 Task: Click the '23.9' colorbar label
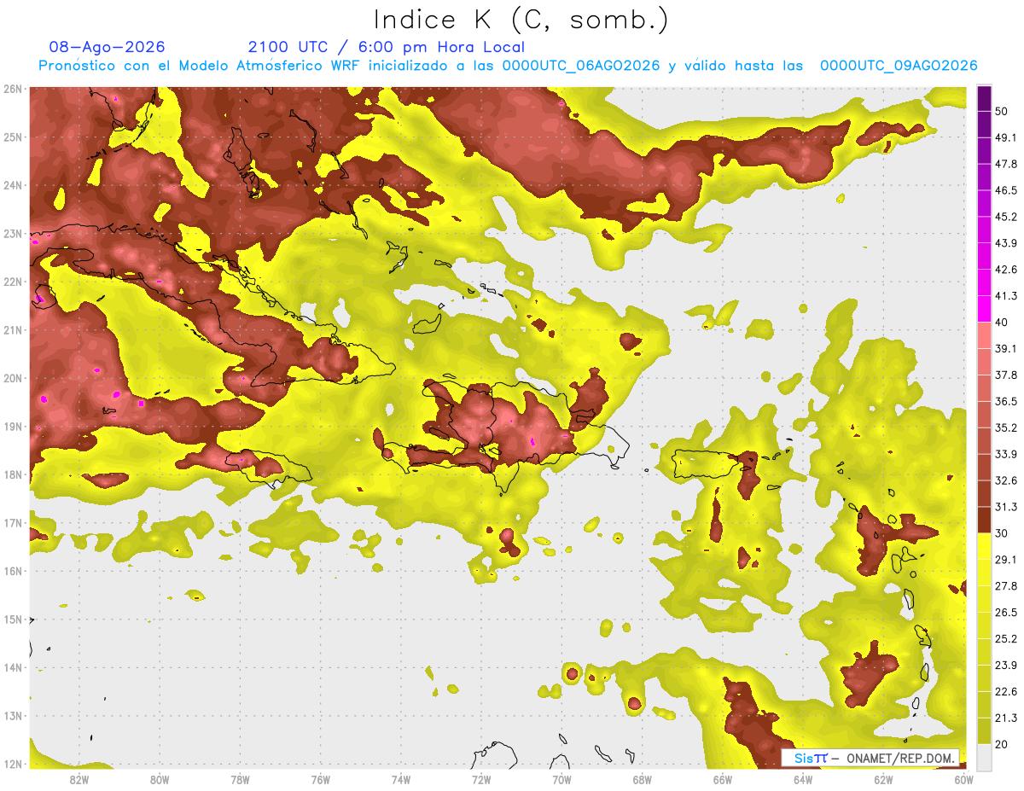[x=1006, y=665]
